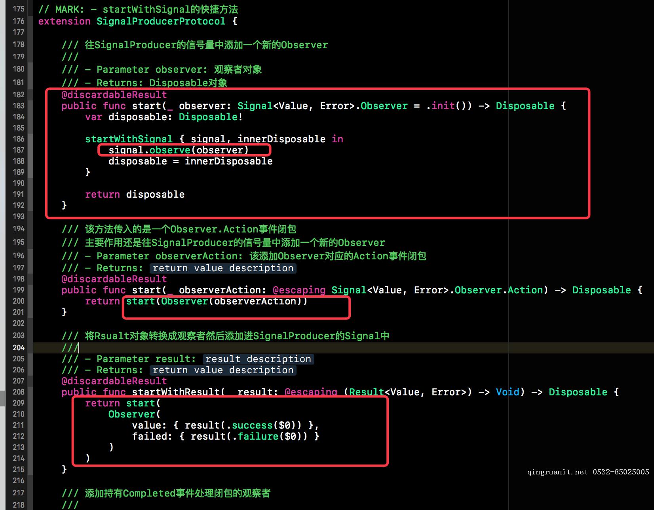
Task: Click the startWithResult function name
Action: [176, 392]
